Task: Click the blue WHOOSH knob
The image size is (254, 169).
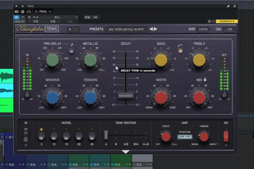Action: pos(52,98)
